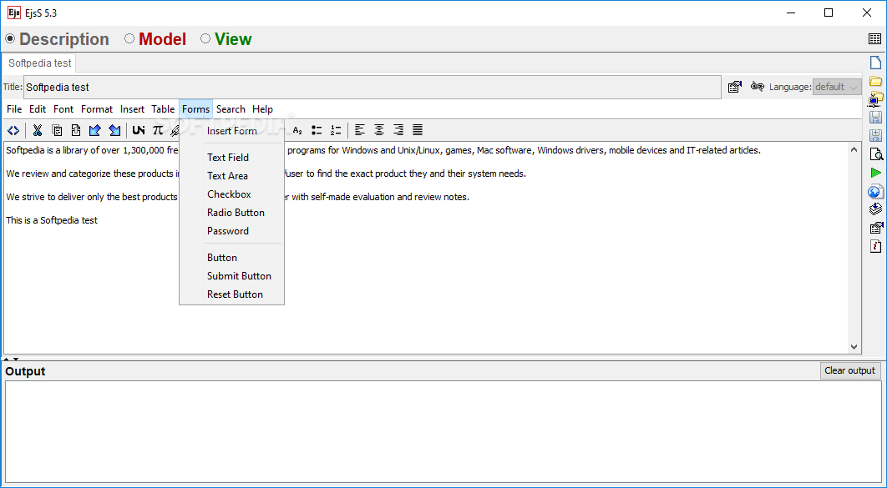Choose Reset Button menu item

[231, 294]
